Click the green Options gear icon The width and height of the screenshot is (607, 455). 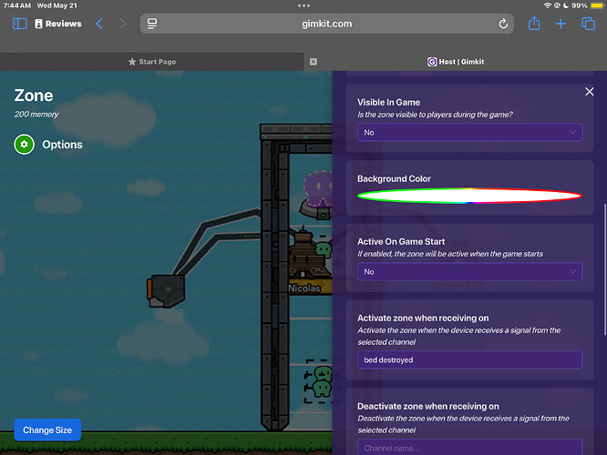[25, 145]
